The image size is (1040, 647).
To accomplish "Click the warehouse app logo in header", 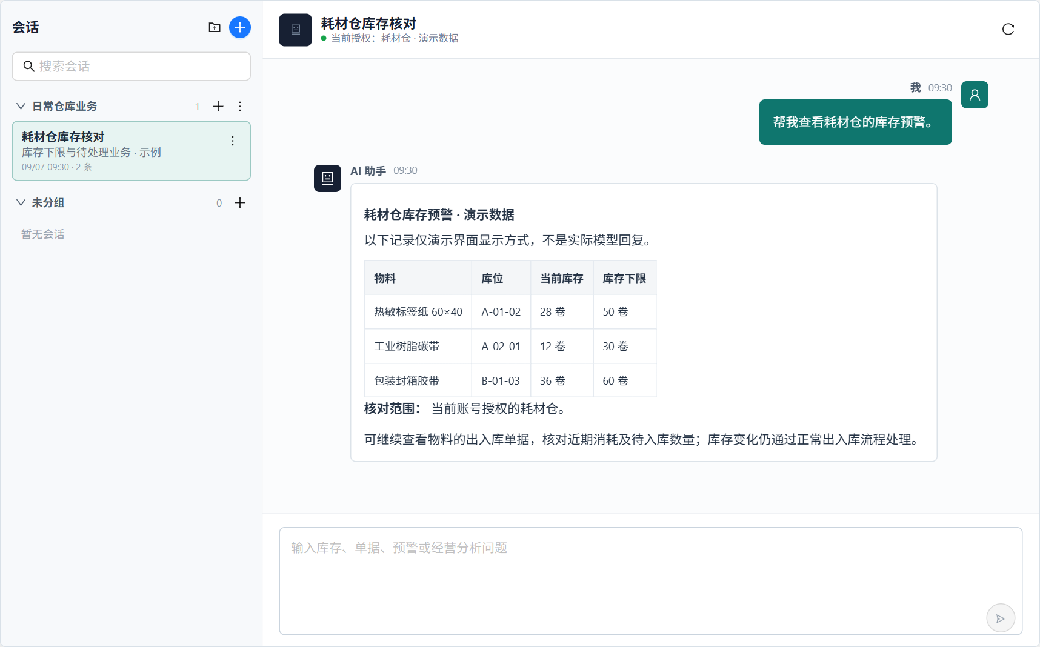I will tap(295, 30).
